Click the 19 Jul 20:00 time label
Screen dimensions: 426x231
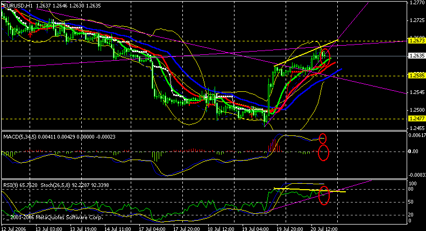(290, 228)
